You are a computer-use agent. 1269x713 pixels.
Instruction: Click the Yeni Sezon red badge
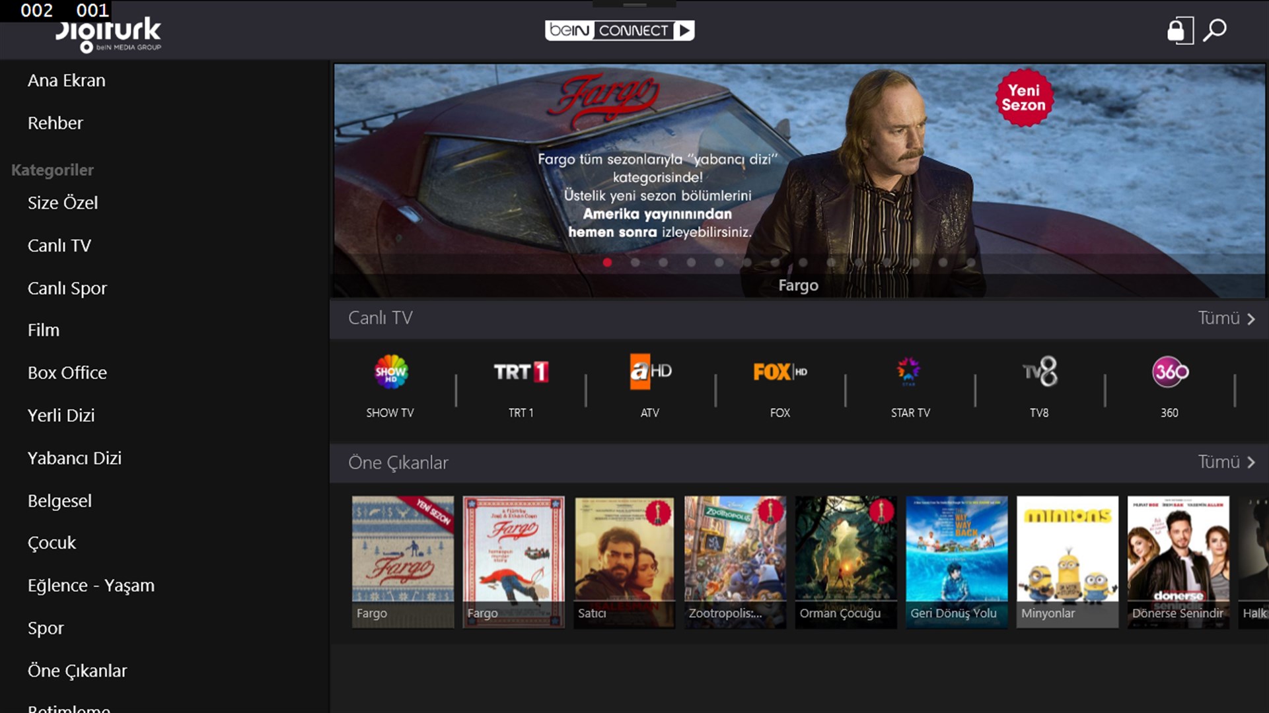click(1024, 98)
